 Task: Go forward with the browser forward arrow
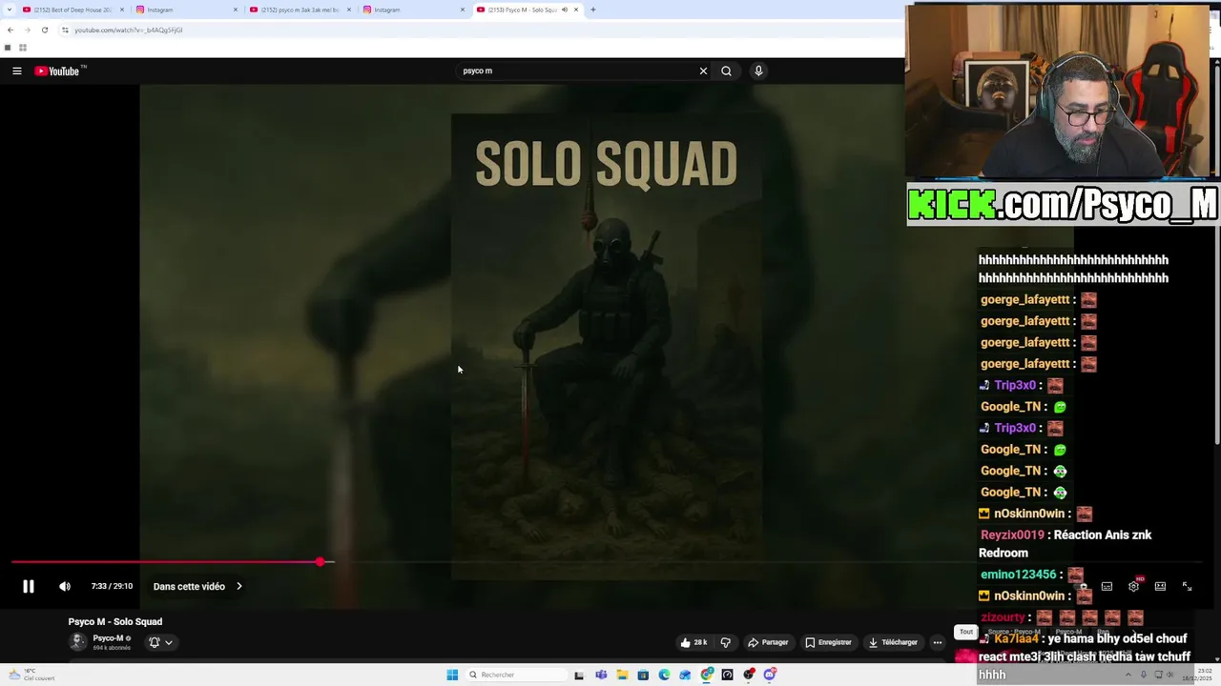[28, 30]
